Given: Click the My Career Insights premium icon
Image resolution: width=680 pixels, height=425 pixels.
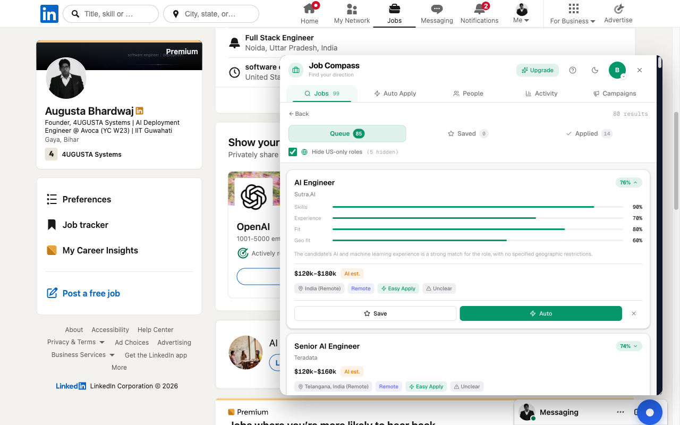Looking at the screenshot, I should [x=52, y=250].
